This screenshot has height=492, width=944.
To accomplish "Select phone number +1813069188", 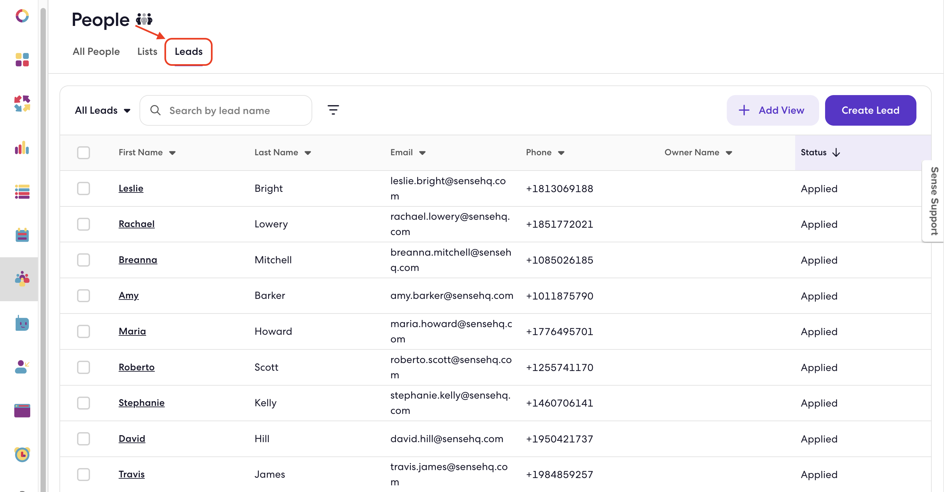I will 560,188.
